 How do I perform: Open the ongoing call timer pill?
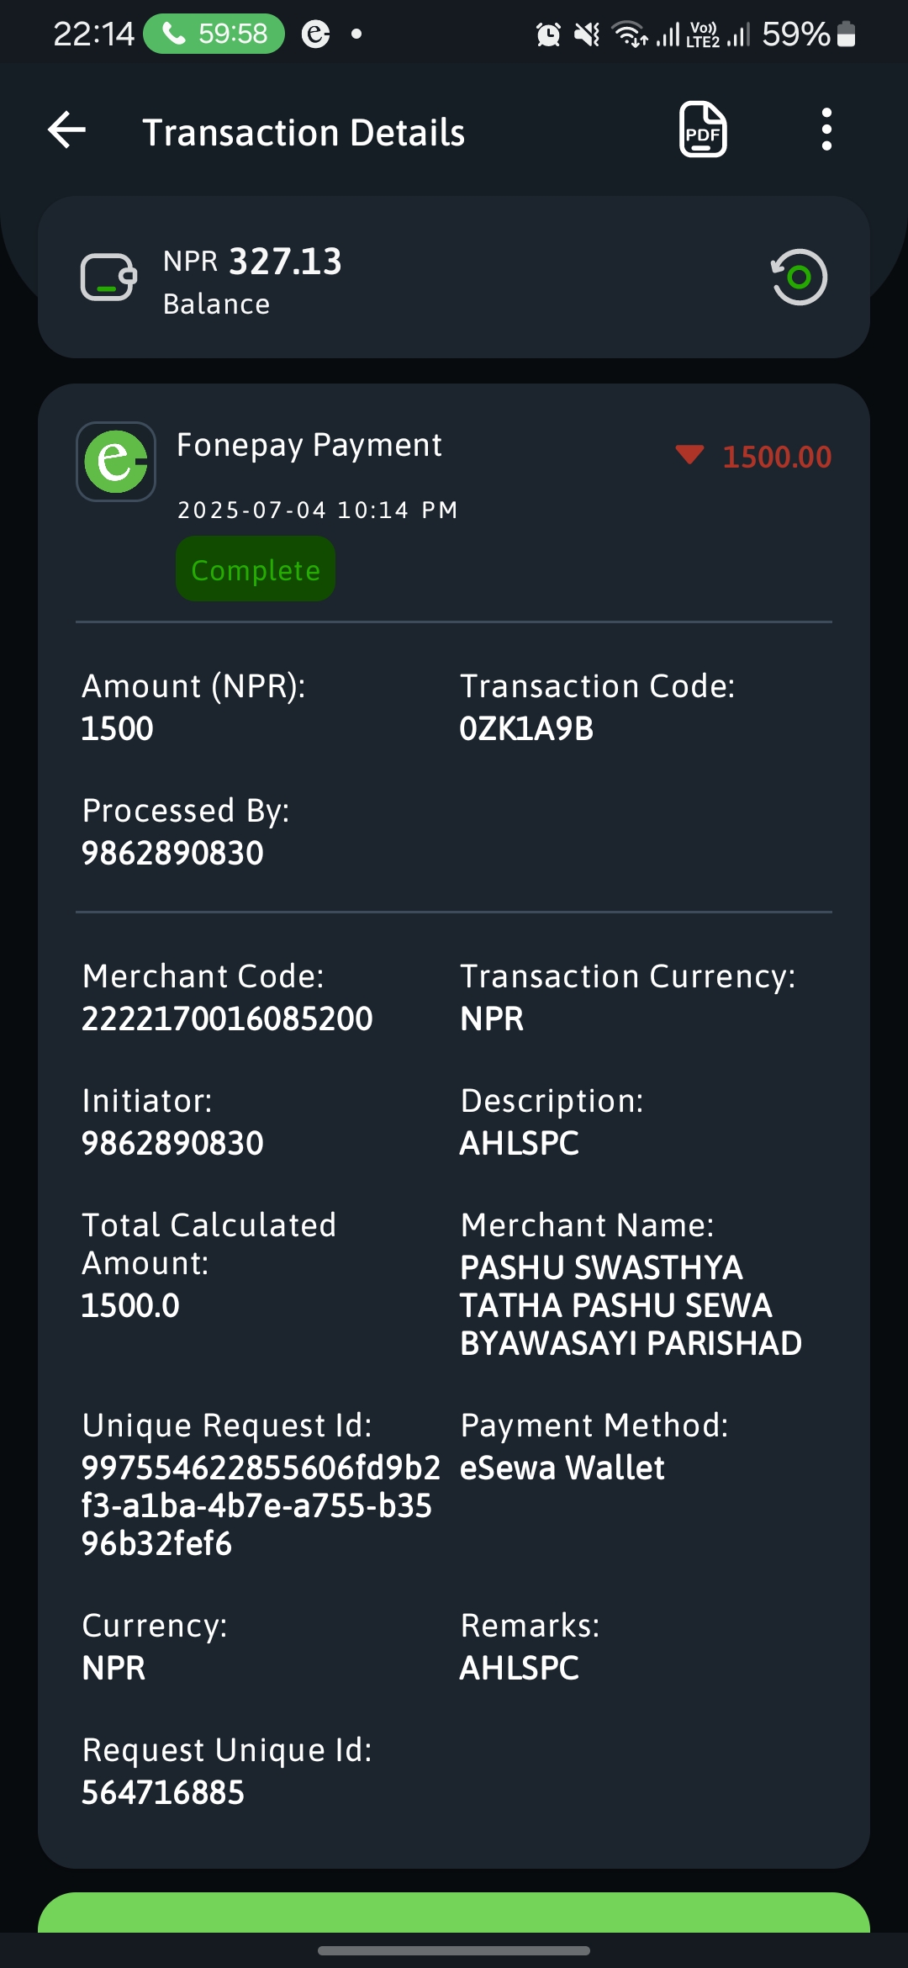(x=214, y=34)
